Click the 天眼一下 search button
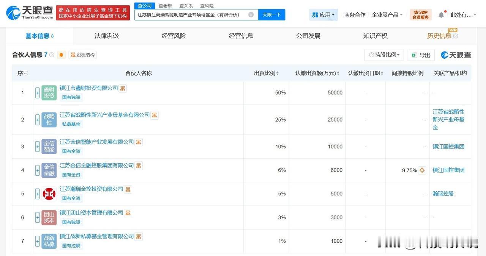The image size is (486, 256). pos(272,15)
